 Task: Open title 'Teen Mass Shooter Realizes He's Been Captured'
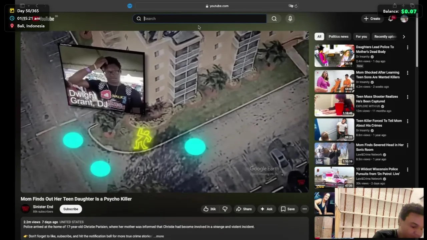click(x=377, y=99)
